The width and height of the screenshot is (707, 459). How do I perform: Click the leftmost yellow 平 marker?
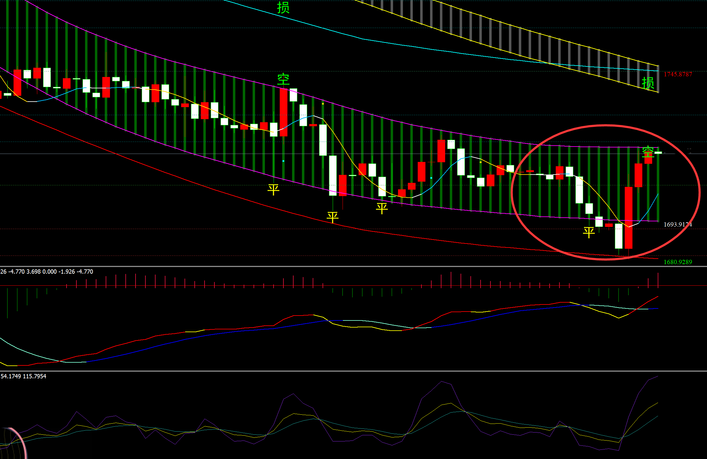pyautogui.click(x=273, y=189)
